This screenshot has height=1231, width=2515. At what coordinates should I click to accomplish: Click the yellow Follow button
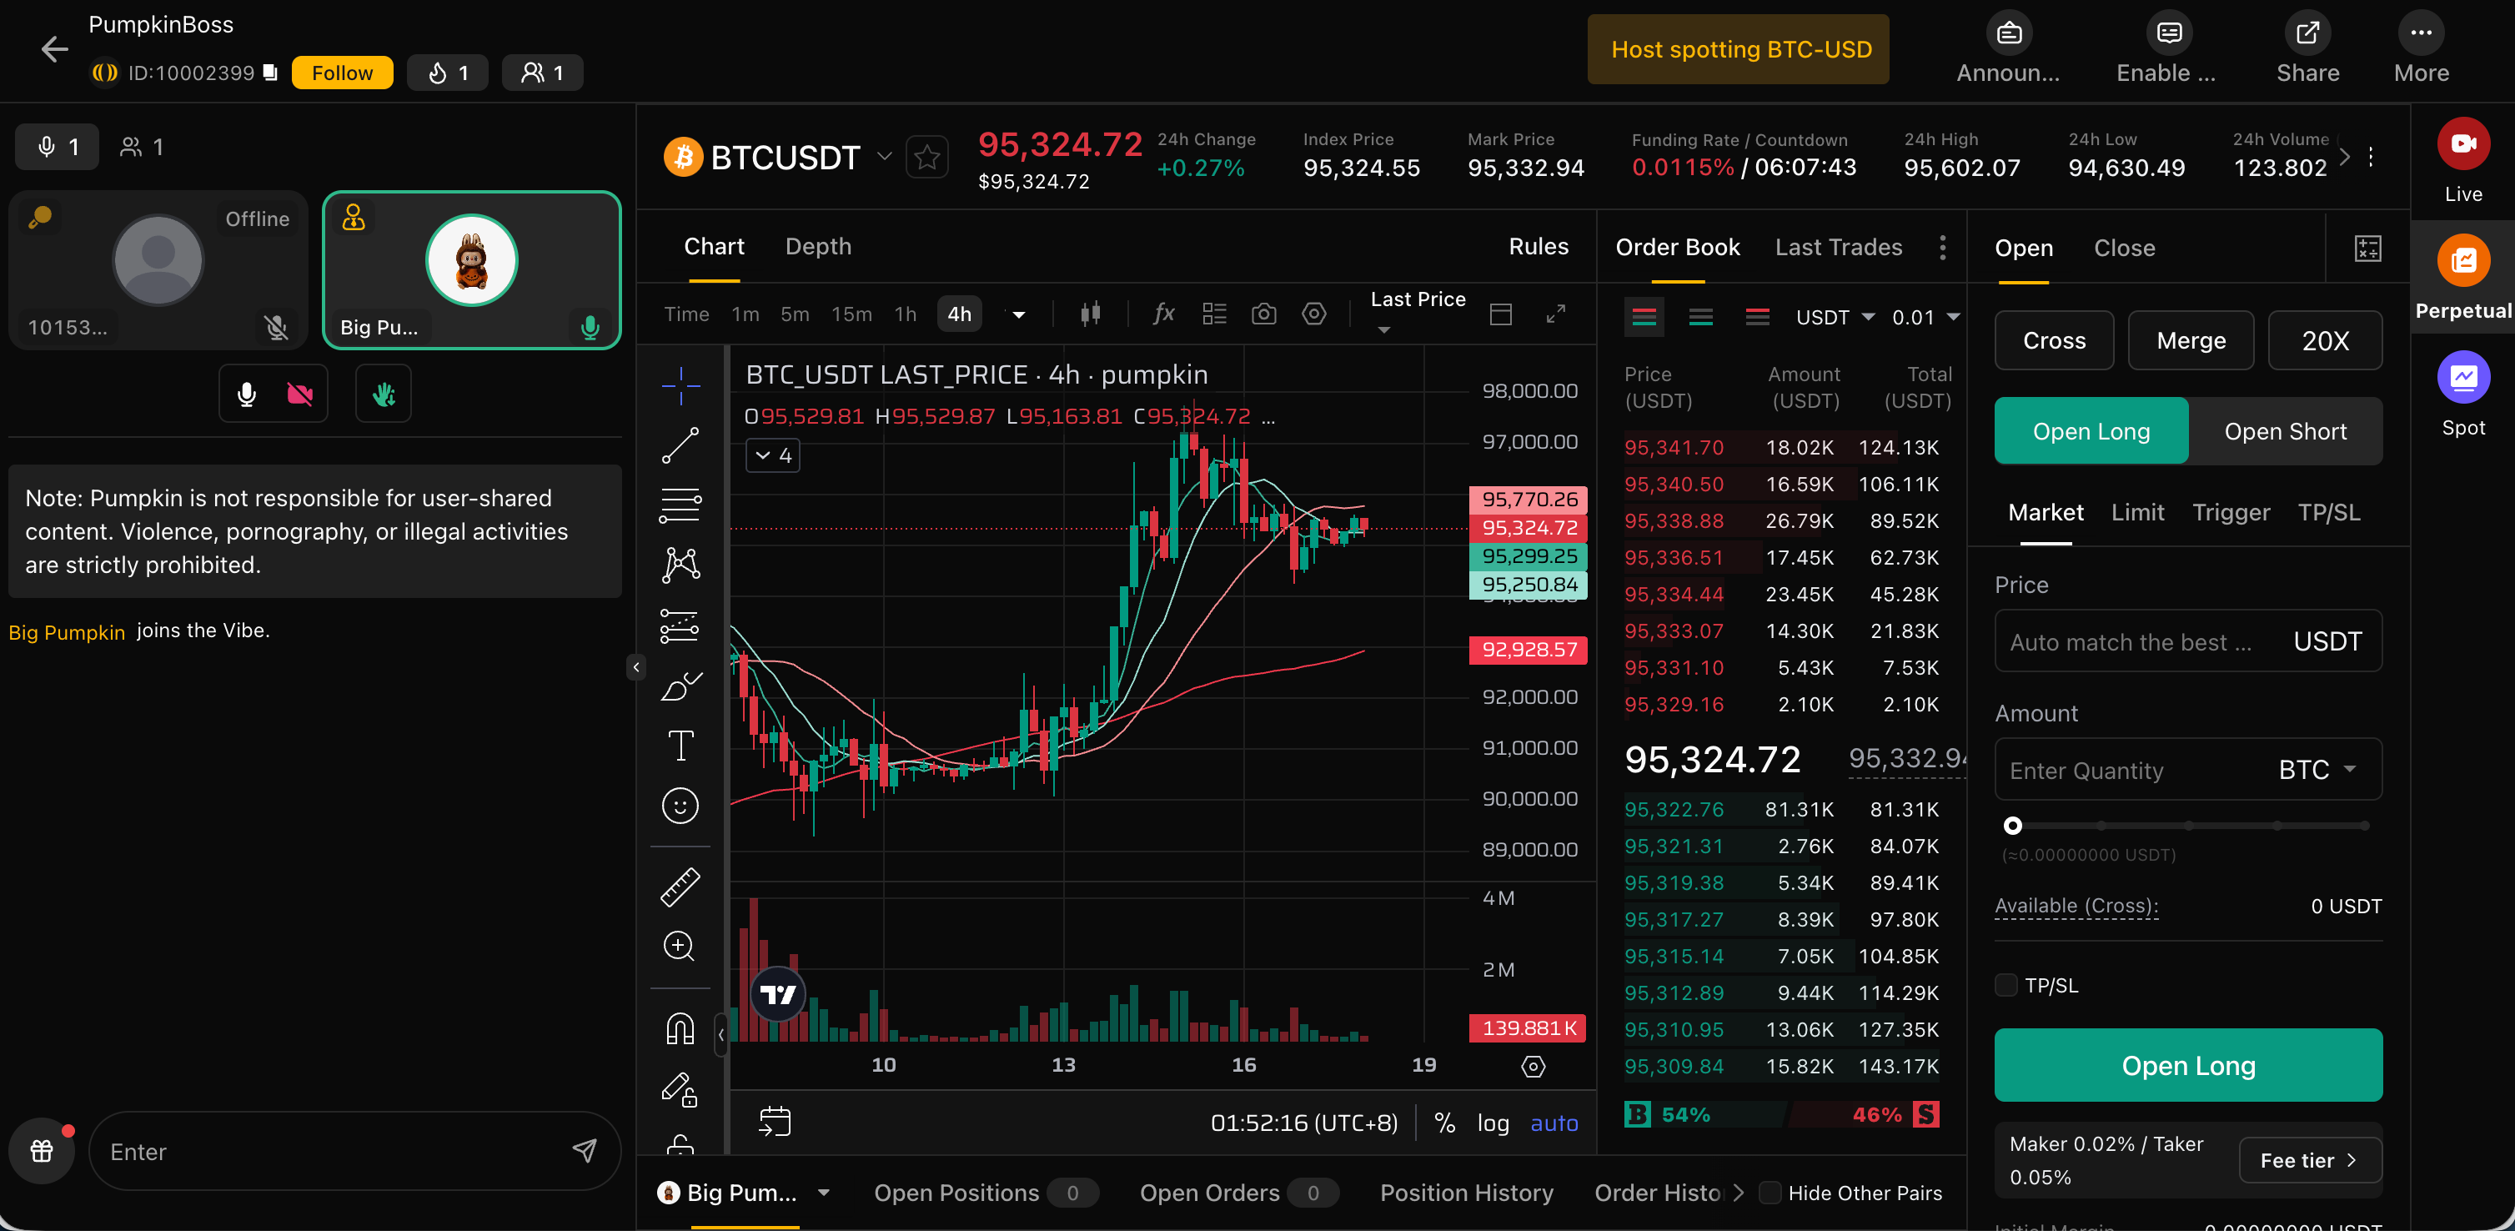coord(342,73)
